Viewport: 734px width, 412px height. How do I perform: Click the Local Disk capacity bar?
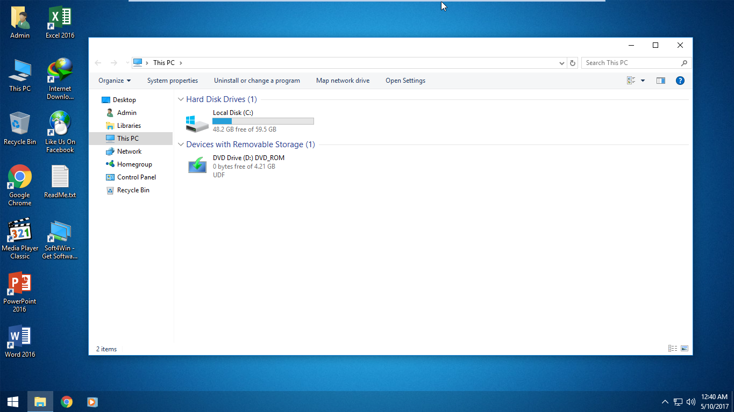coord(263,121)
